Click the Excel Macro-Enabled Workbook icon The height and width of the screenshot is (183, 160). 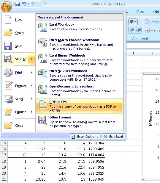(x=43, y=43)
